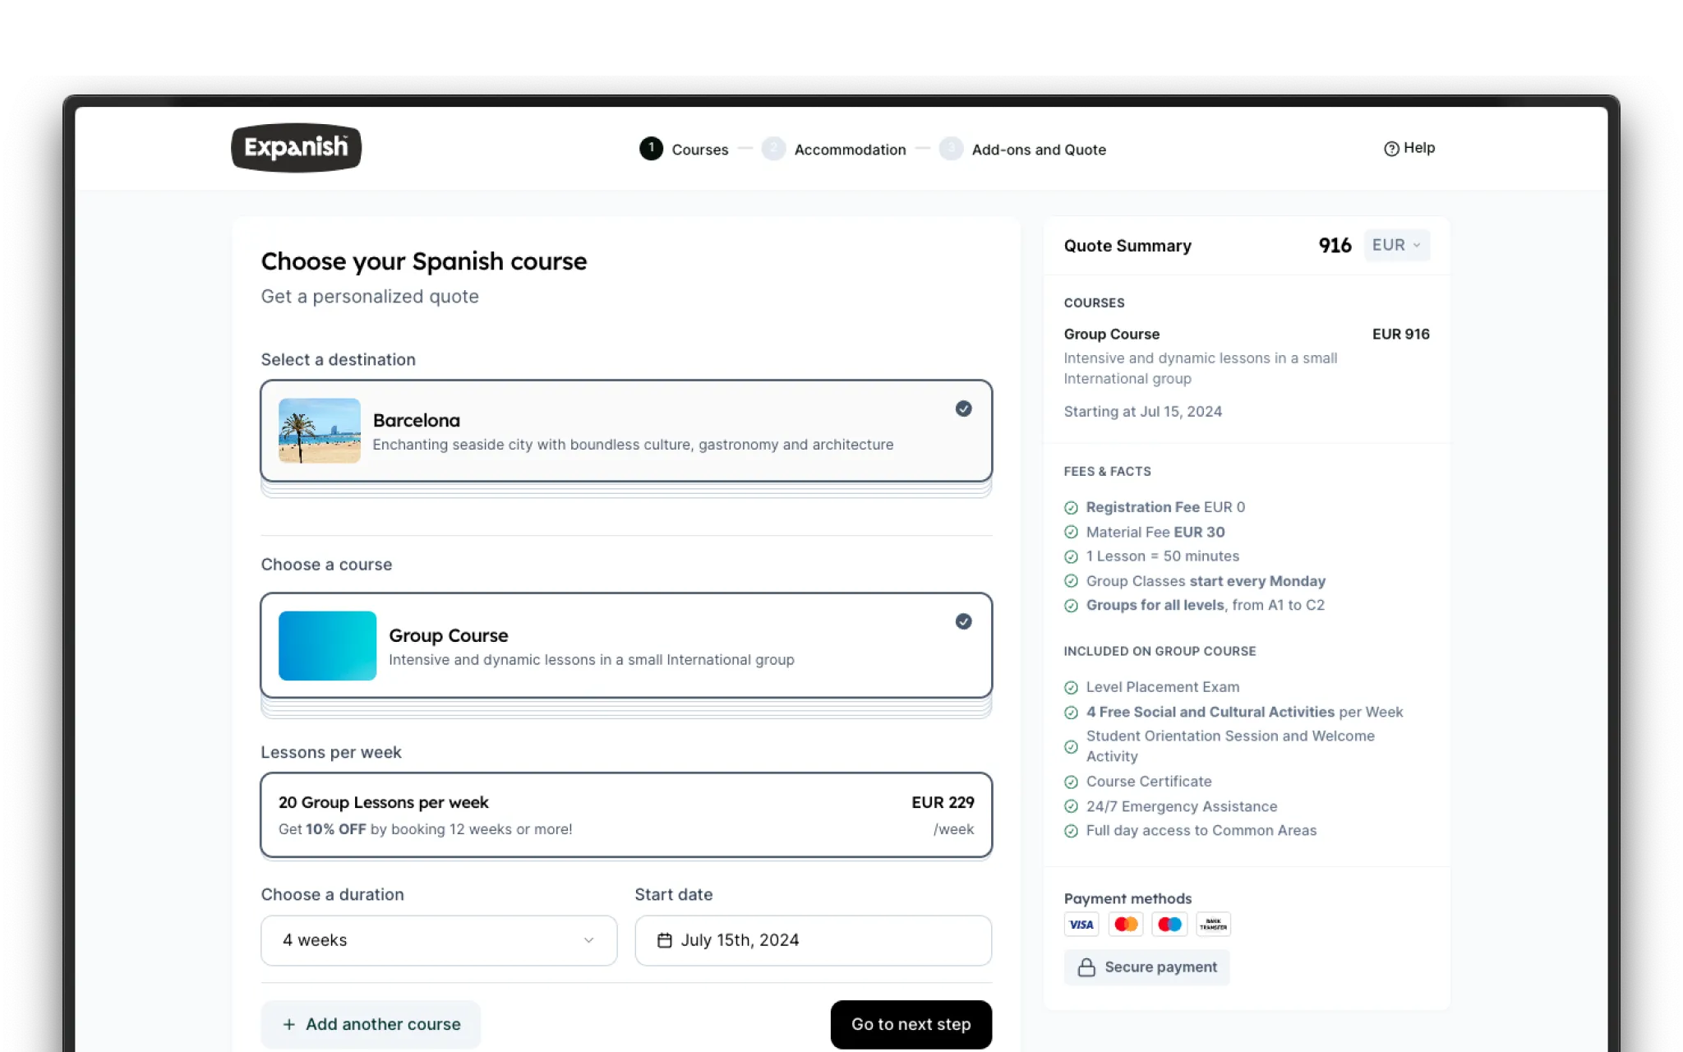
Task: Open the EUR currency dropdown
Action: click(x=1396, y=245)
